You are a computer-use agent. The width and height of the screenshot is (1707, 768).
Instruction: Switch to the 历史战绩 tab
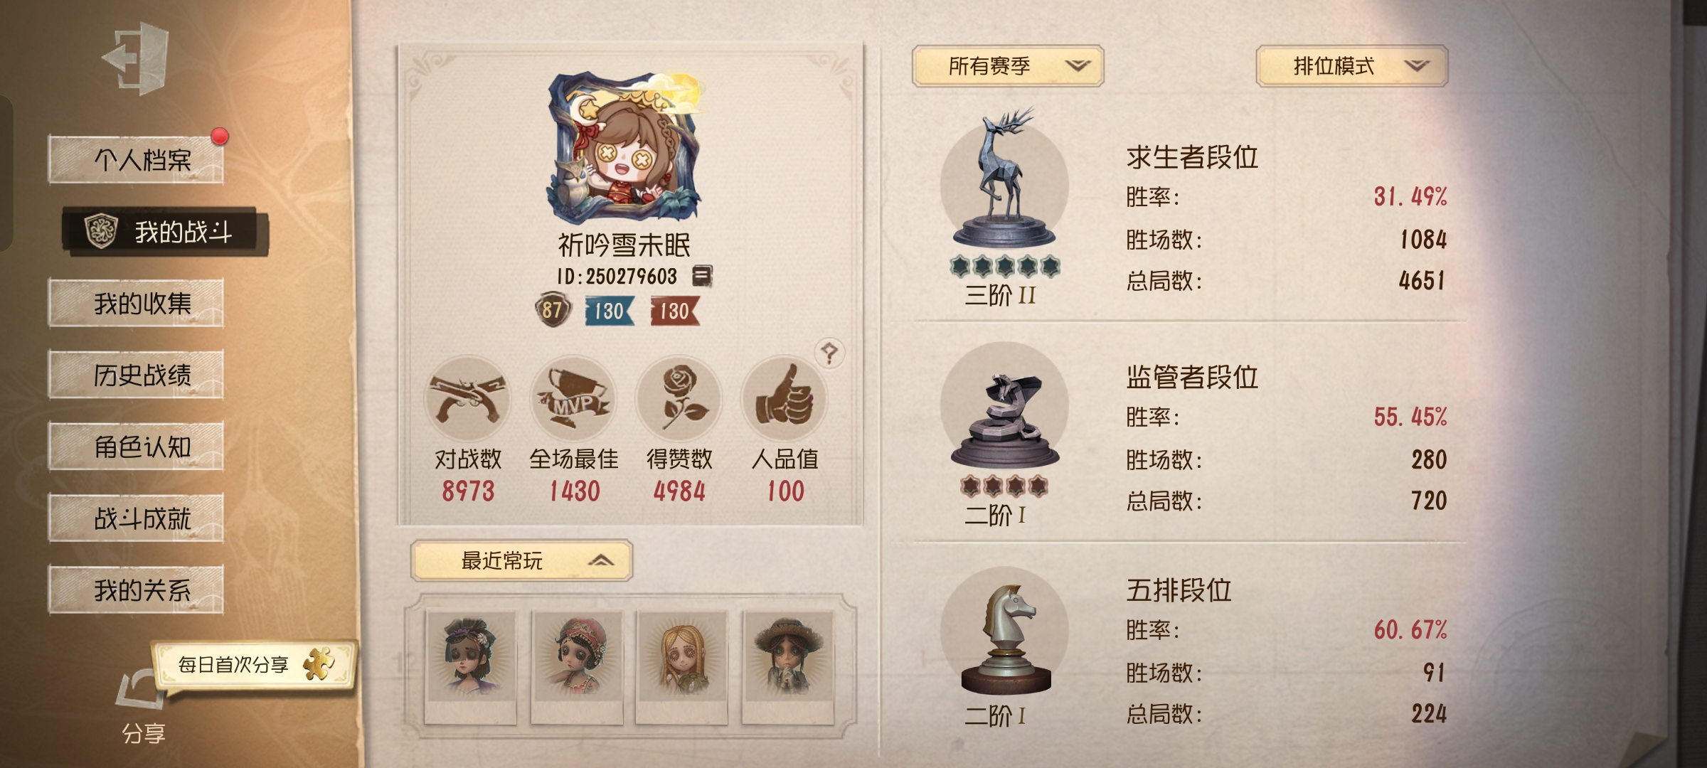click(x=136, y=375)
